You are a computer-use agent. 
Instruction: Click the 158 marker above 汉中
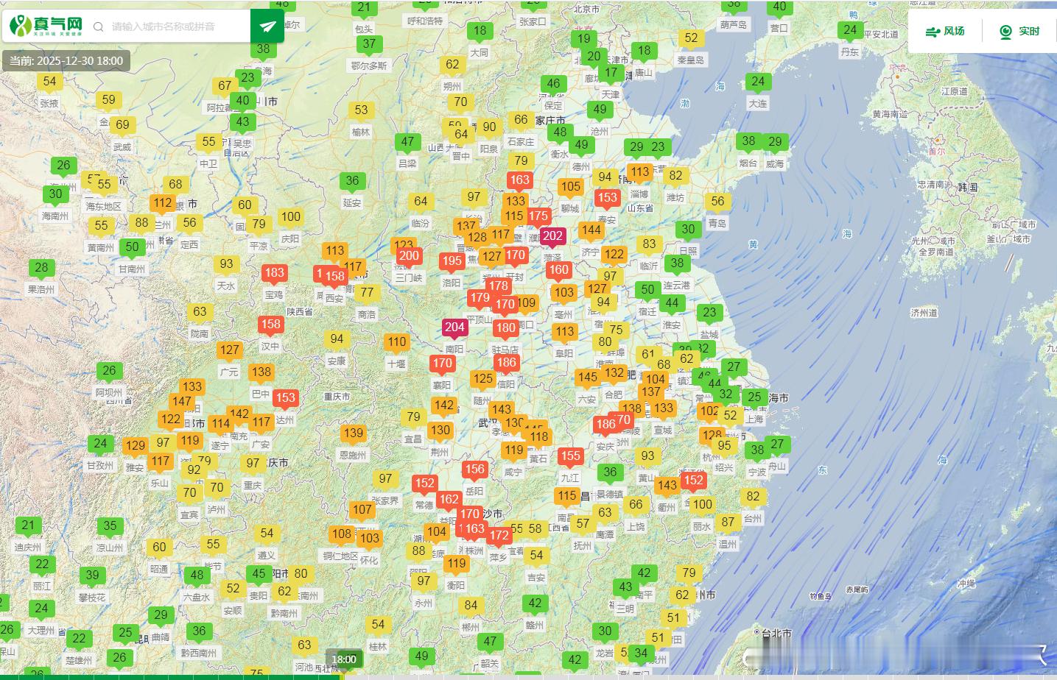point(270,325)
